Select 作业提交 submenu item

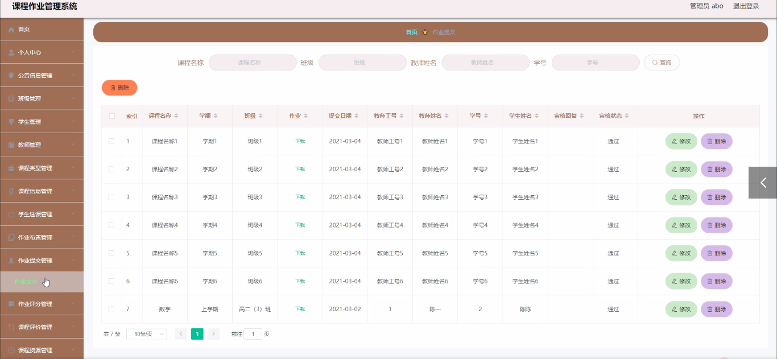[42, 282]
